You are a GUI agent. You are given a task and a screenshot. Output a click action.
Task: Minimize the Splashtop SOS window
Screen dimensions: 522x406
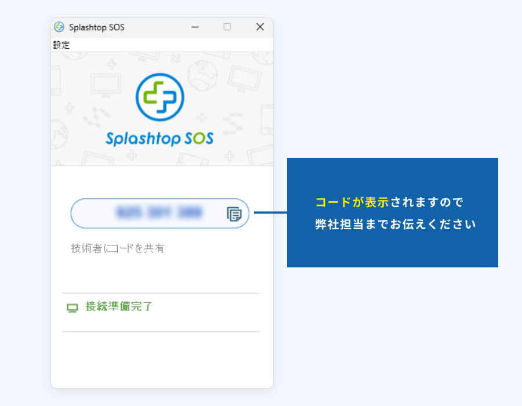(x=195, y=27)
